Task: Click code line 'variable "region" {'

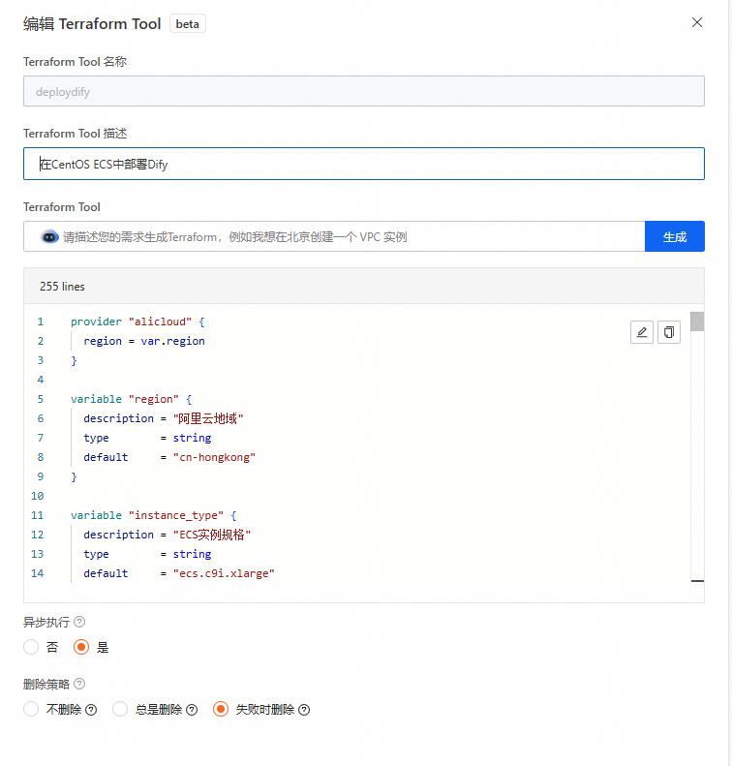Action: [131, 399]
